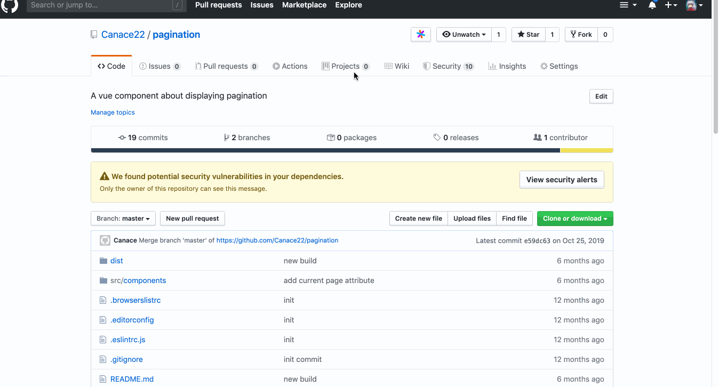
Task: Click the GitHub Octocat logo
Action: tap(10, 5)
